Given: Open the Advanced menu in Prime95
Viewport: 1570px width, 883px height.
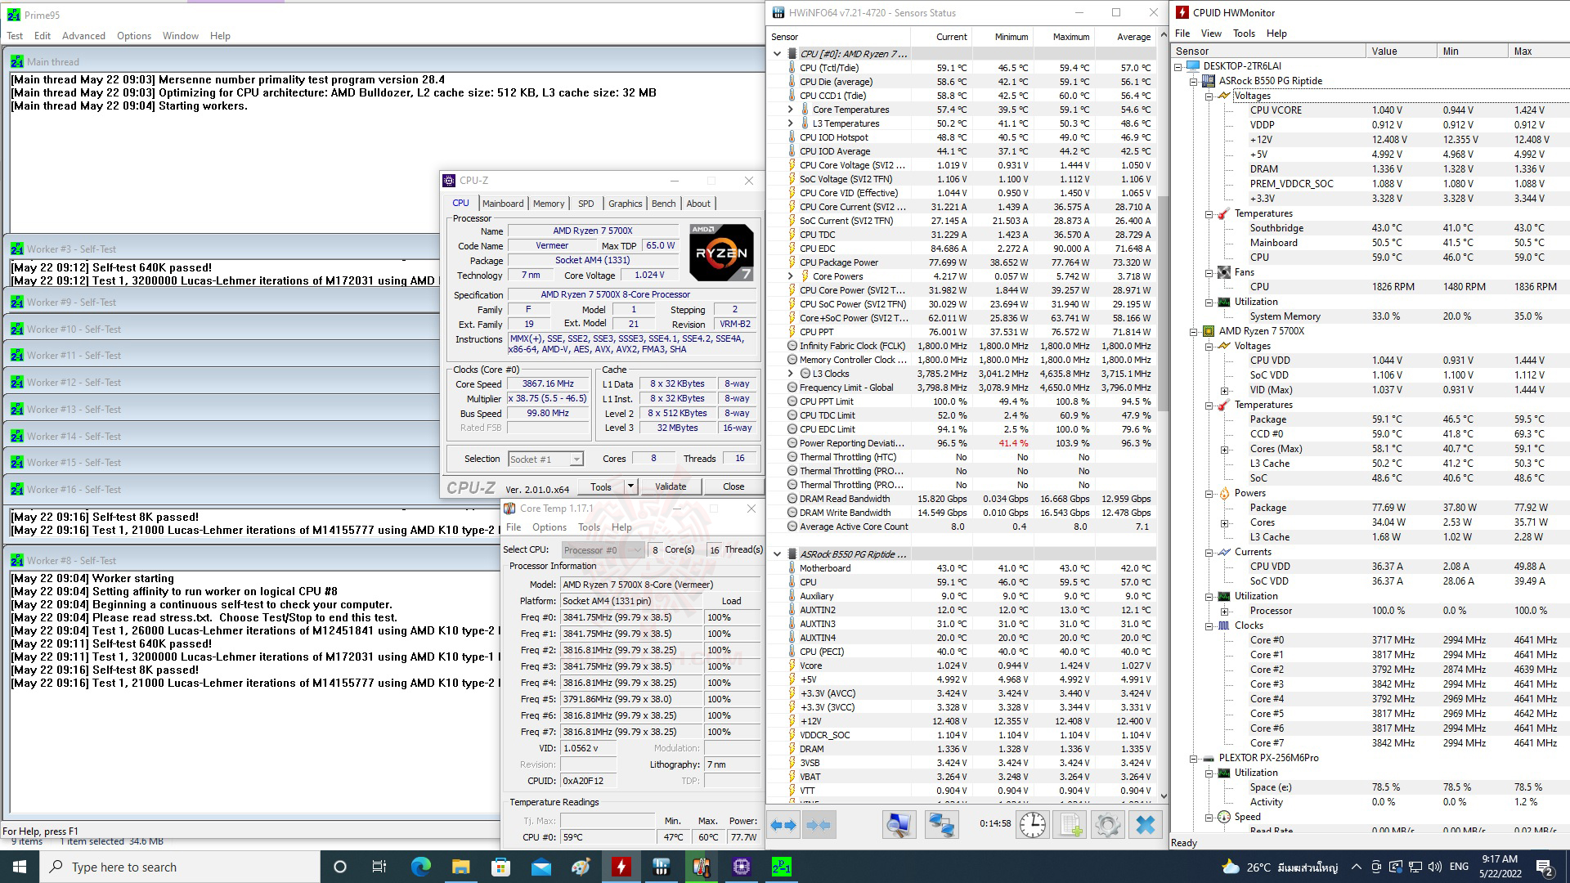Looking at the screenshot, I should coord(83,36).
